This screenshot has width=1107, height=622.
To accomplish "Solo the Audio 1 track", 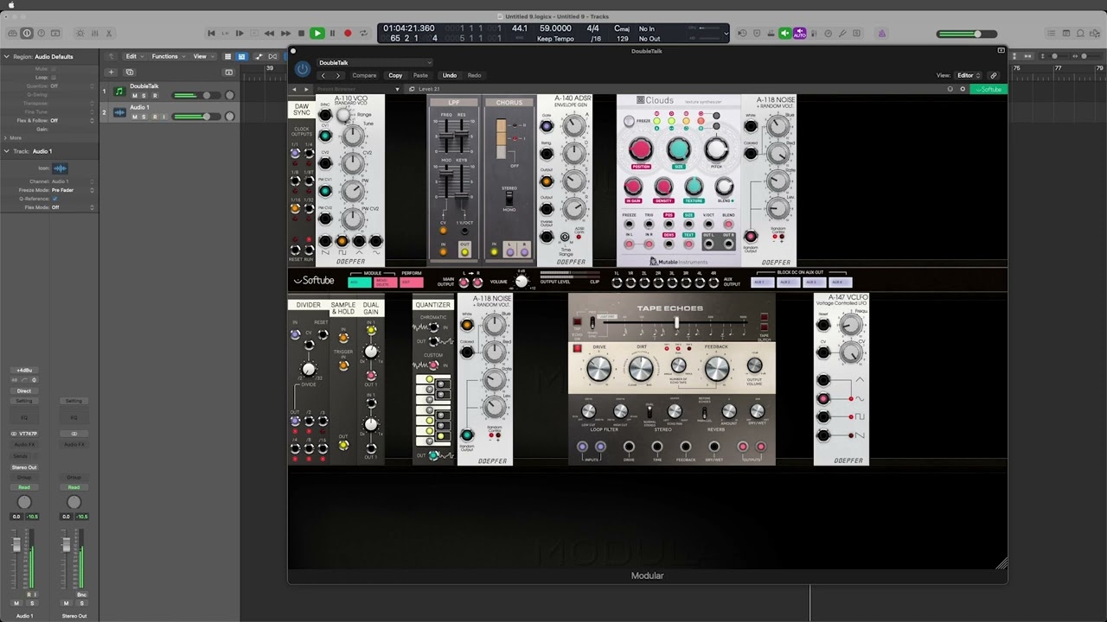I will [144, 117].
